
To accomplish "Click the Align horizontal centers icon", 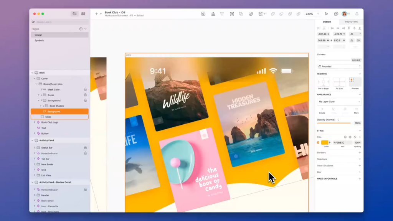I will (338, 28).
